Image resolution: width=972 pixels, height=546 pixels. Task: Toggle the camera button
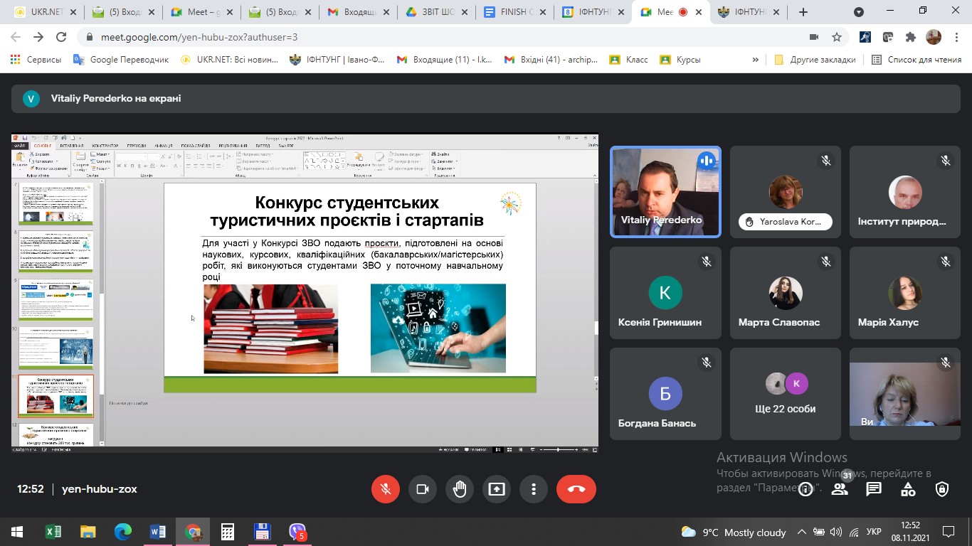423,489
